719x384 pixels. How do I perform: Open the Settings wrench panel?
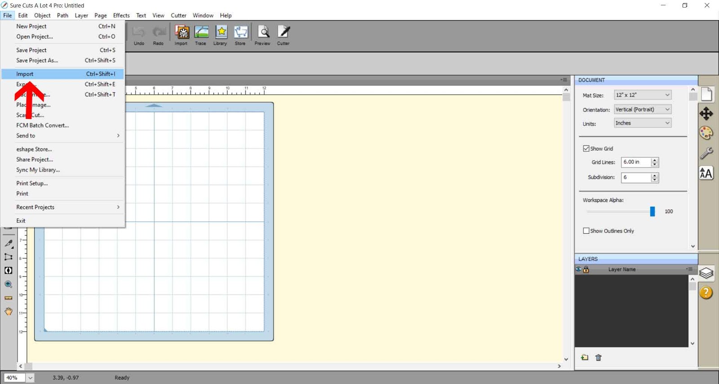pyautogui.click(x=706, y=153)
